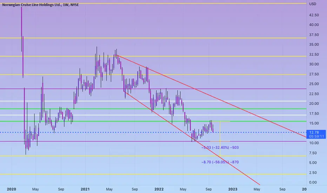Click the Sep label after 2023
The width and height of the screenshot is (327, 193).
[x=282, y=189]
